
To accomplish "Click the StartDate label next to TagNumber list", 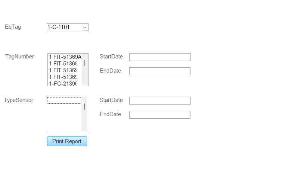I will click(111, 57).
